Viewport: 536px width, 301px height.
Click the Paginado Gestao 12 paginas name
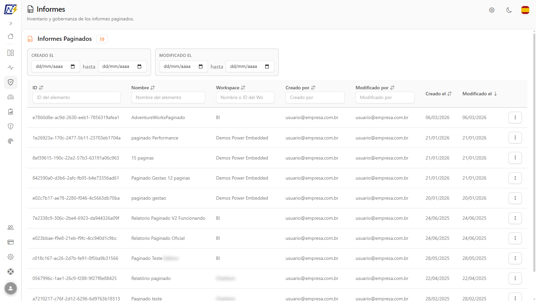[x=160, y=178]
